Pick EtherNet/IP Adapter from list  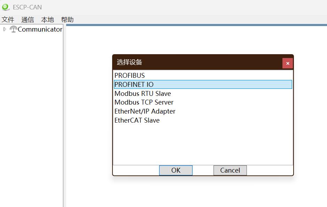203,111
